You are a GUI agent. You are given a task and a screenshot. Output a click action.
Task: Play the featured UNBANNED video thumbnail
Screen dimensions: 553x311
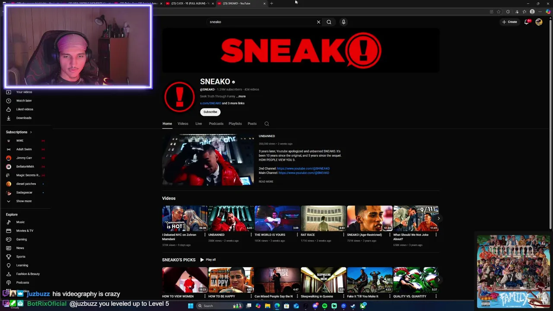[208, 160]
